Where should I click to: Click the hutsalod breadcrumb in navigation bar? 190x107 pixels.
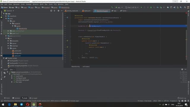click(45, 7)
